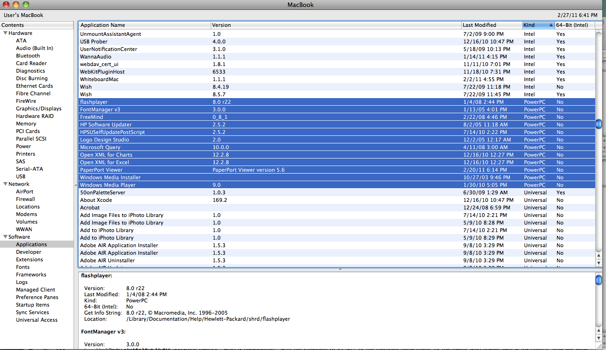Select Logo Design Studio row

click(336, 140)
